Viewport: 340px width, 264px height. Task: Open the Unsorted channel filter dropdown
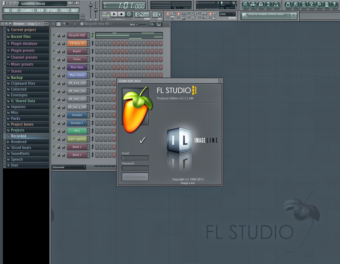(69, 167)
